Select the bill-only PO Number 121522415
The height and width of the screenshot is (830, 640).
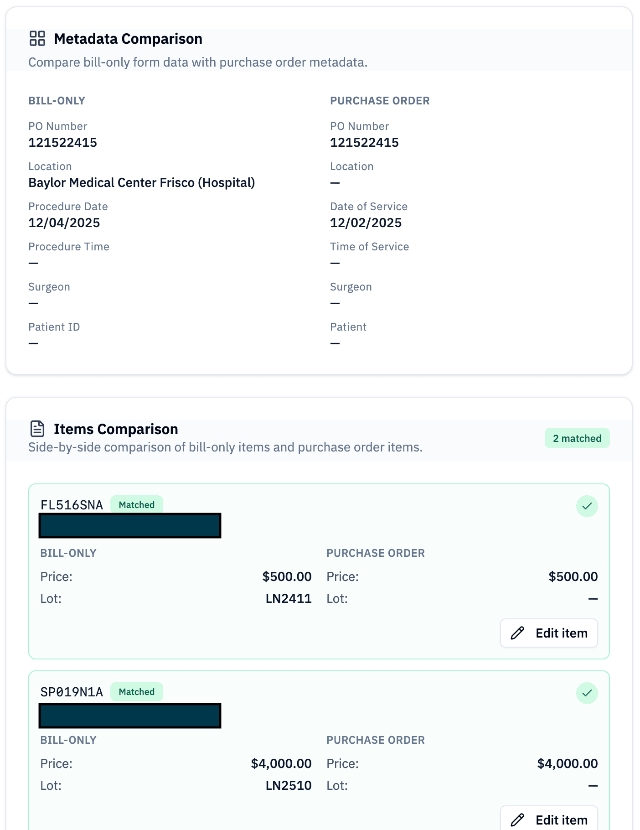(x=63, y=143)
